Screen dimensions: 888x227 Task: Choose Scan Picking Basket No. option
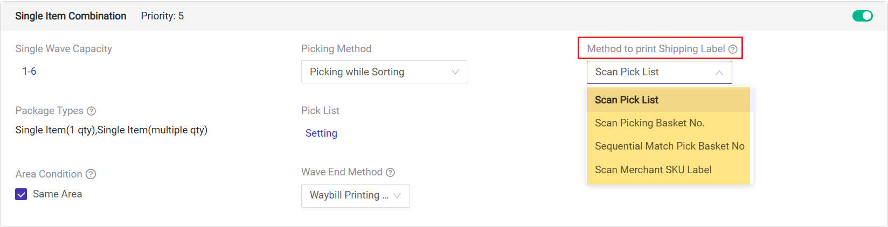click(x=649, y=123)
